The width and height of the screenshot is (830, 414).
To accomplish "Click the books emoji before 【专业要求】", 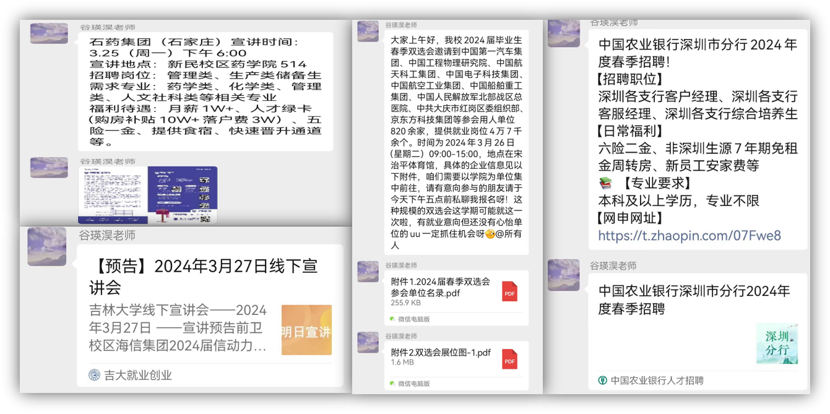I will 605,184.
